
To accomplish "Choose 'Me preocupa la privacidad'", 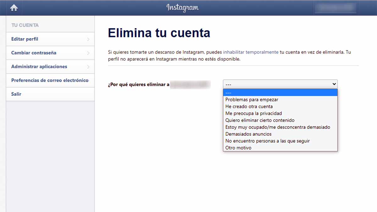I will pyautogui.click(x=253, y=113).
